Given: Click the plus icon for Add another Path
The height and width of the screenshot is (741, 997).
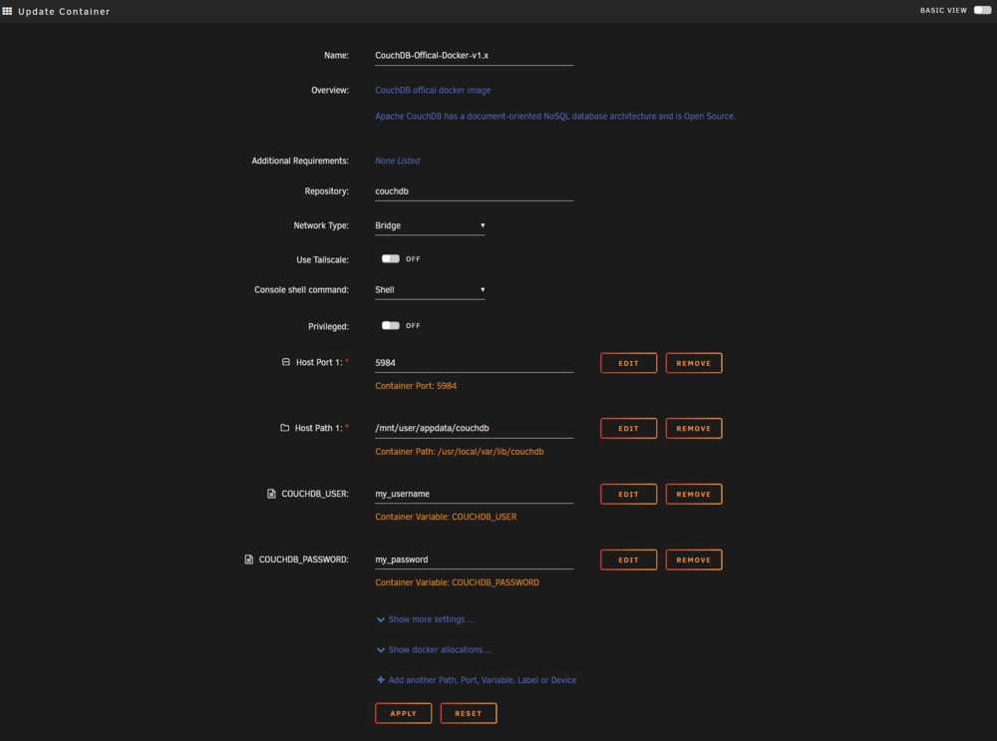Looking at the screenshot, I should click(x=380, y=680).
